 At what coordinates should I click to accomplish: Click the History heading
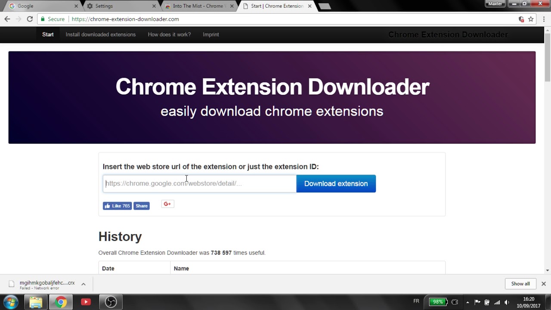[120, 236]
